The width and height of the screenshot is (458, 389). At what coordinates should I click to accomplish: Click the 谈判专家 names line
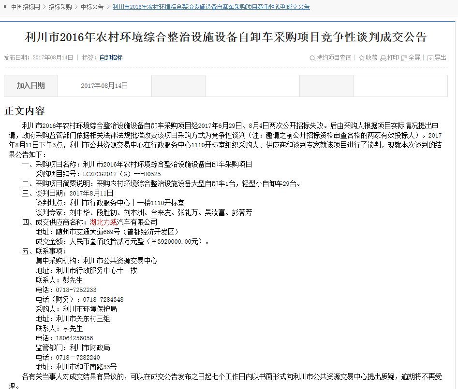[144, 212]
